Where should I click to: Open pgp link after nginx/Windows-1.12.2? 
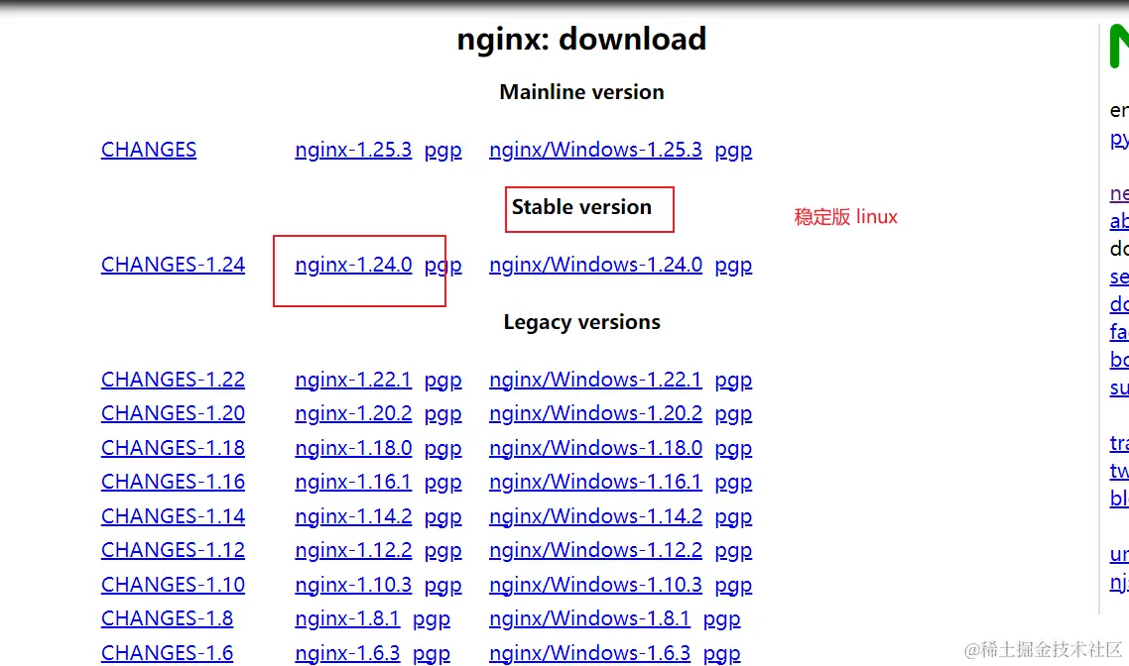733,551
